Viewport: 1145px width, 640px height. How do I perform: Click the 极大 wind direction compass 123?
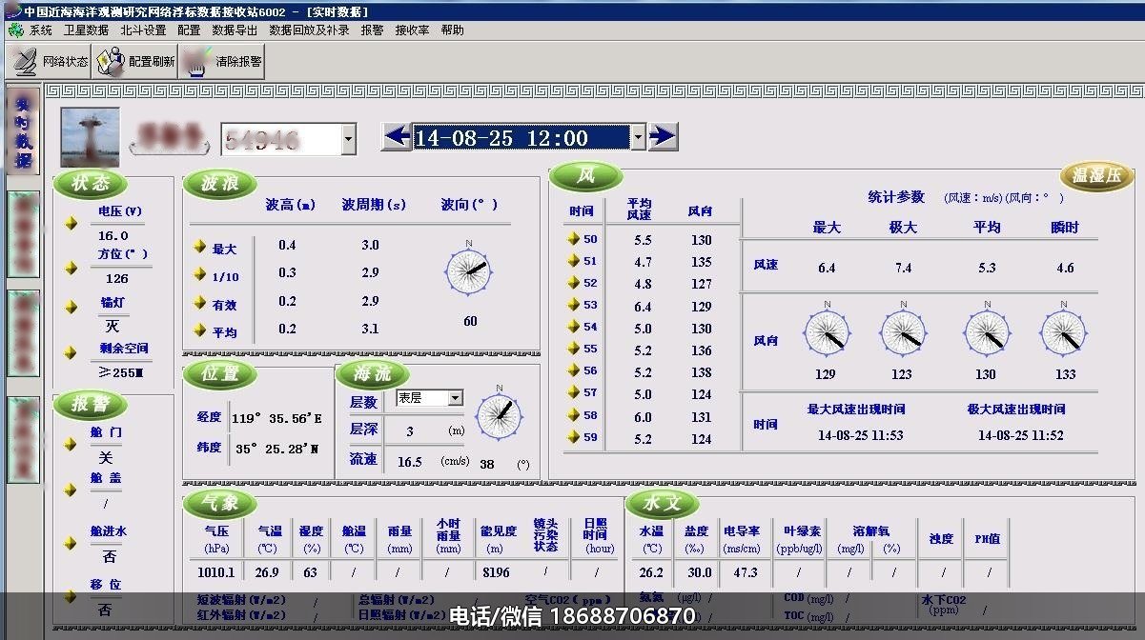[902, 332]
